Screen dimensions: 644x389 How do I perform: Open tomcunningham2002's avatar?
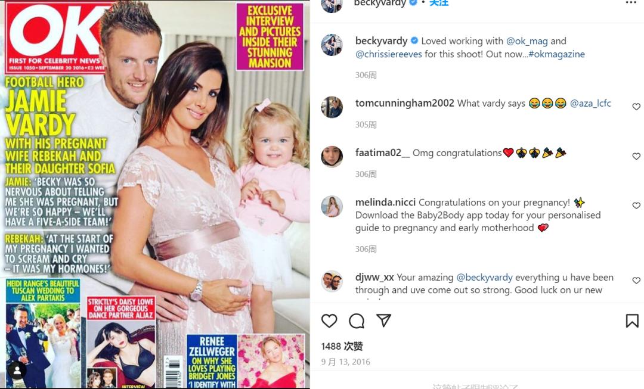(x=332, y=107)
